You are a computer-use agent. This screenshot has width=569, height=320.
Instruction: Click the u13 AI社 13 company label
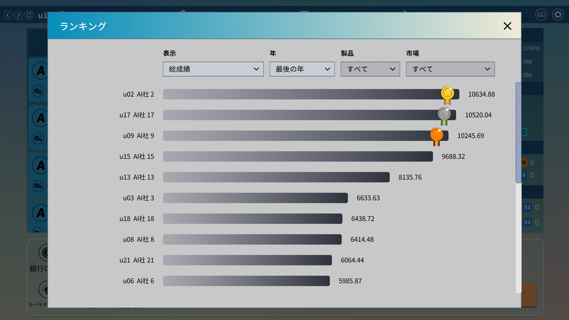click(137, 177)
